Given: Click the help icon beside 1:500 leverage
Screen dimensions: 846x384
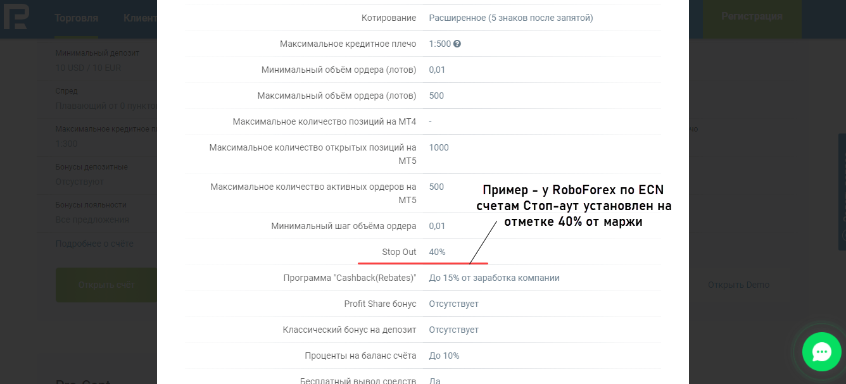Looking at the screenshot, I should 457,44.
